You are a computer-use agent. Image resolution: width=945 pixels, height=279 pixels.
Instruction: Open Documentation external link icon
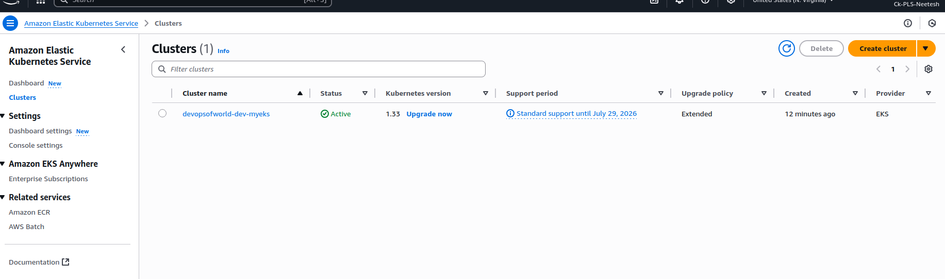65,262
